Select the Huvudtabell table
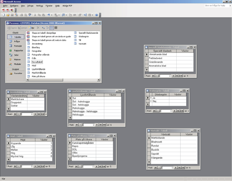This screenshot has width=232, height=181. tap(37, 62)
